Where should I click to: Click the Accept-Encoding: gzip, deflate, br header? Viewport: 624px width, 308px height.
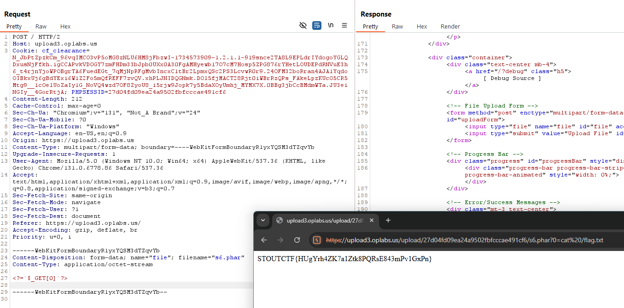tap(75, 230)
